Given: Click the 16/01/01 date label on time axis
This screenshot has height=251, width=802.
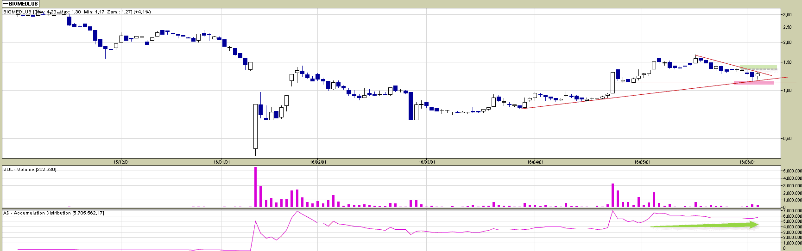Looking at the screenshot, I should (x=221, y=162).
